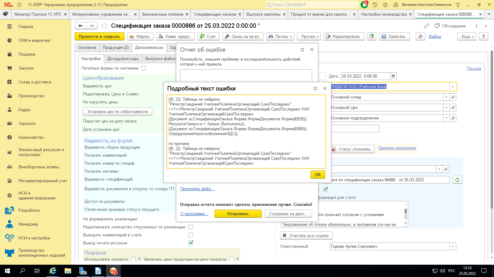Click the paperclip attach files icon

pos(420,36)
